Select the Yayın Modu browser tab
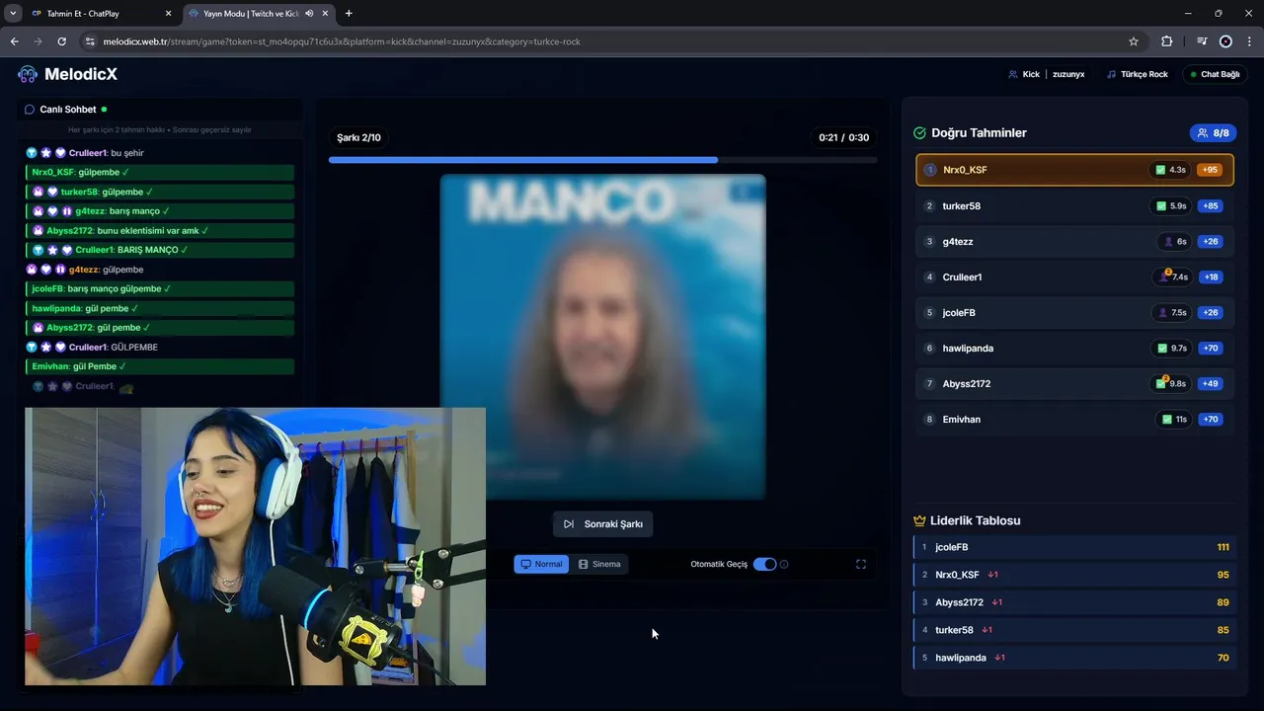Image resolution: width=1264 pixels, height=711 pixels. (259, 13)
